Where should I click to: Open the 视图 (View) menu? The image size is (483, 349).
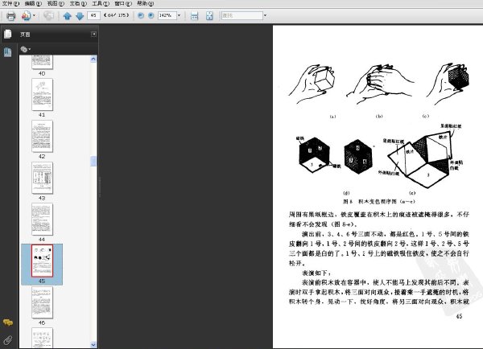(56, 3)
